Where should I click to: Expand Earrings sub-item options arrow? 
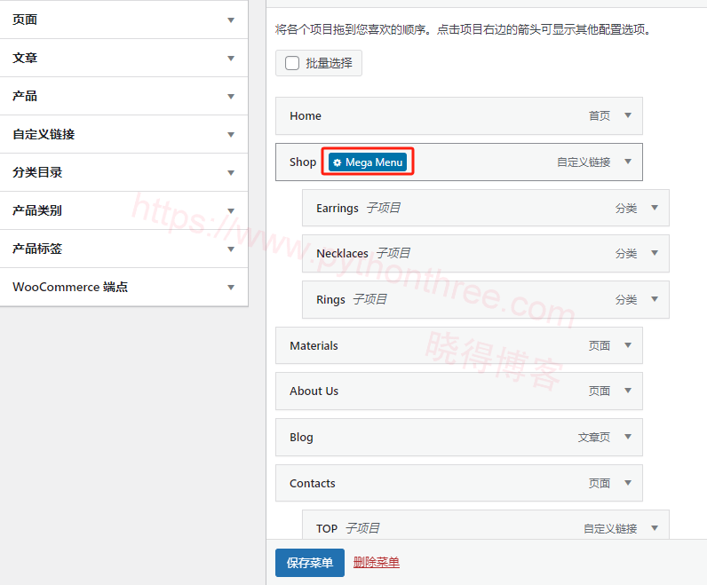(x=655, y=208)
